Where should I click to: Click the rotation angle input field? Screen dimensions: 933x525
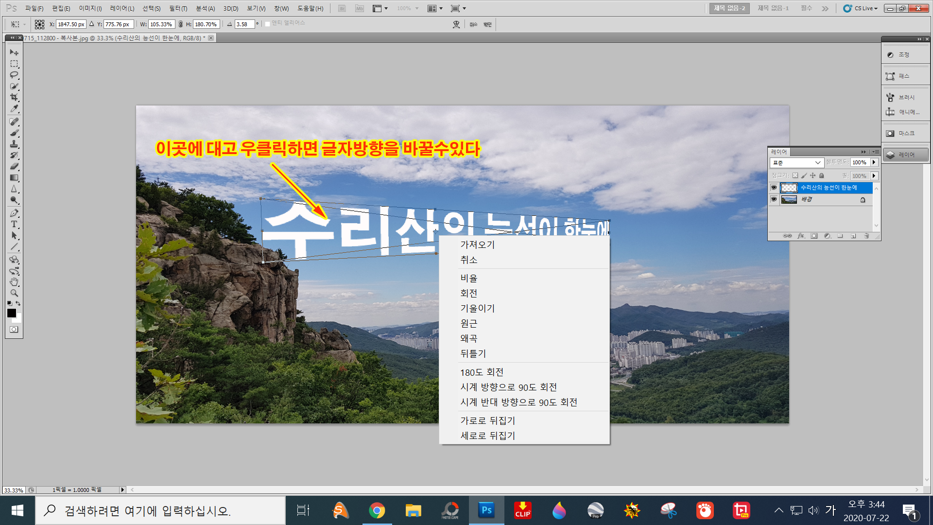coord(244,24)
